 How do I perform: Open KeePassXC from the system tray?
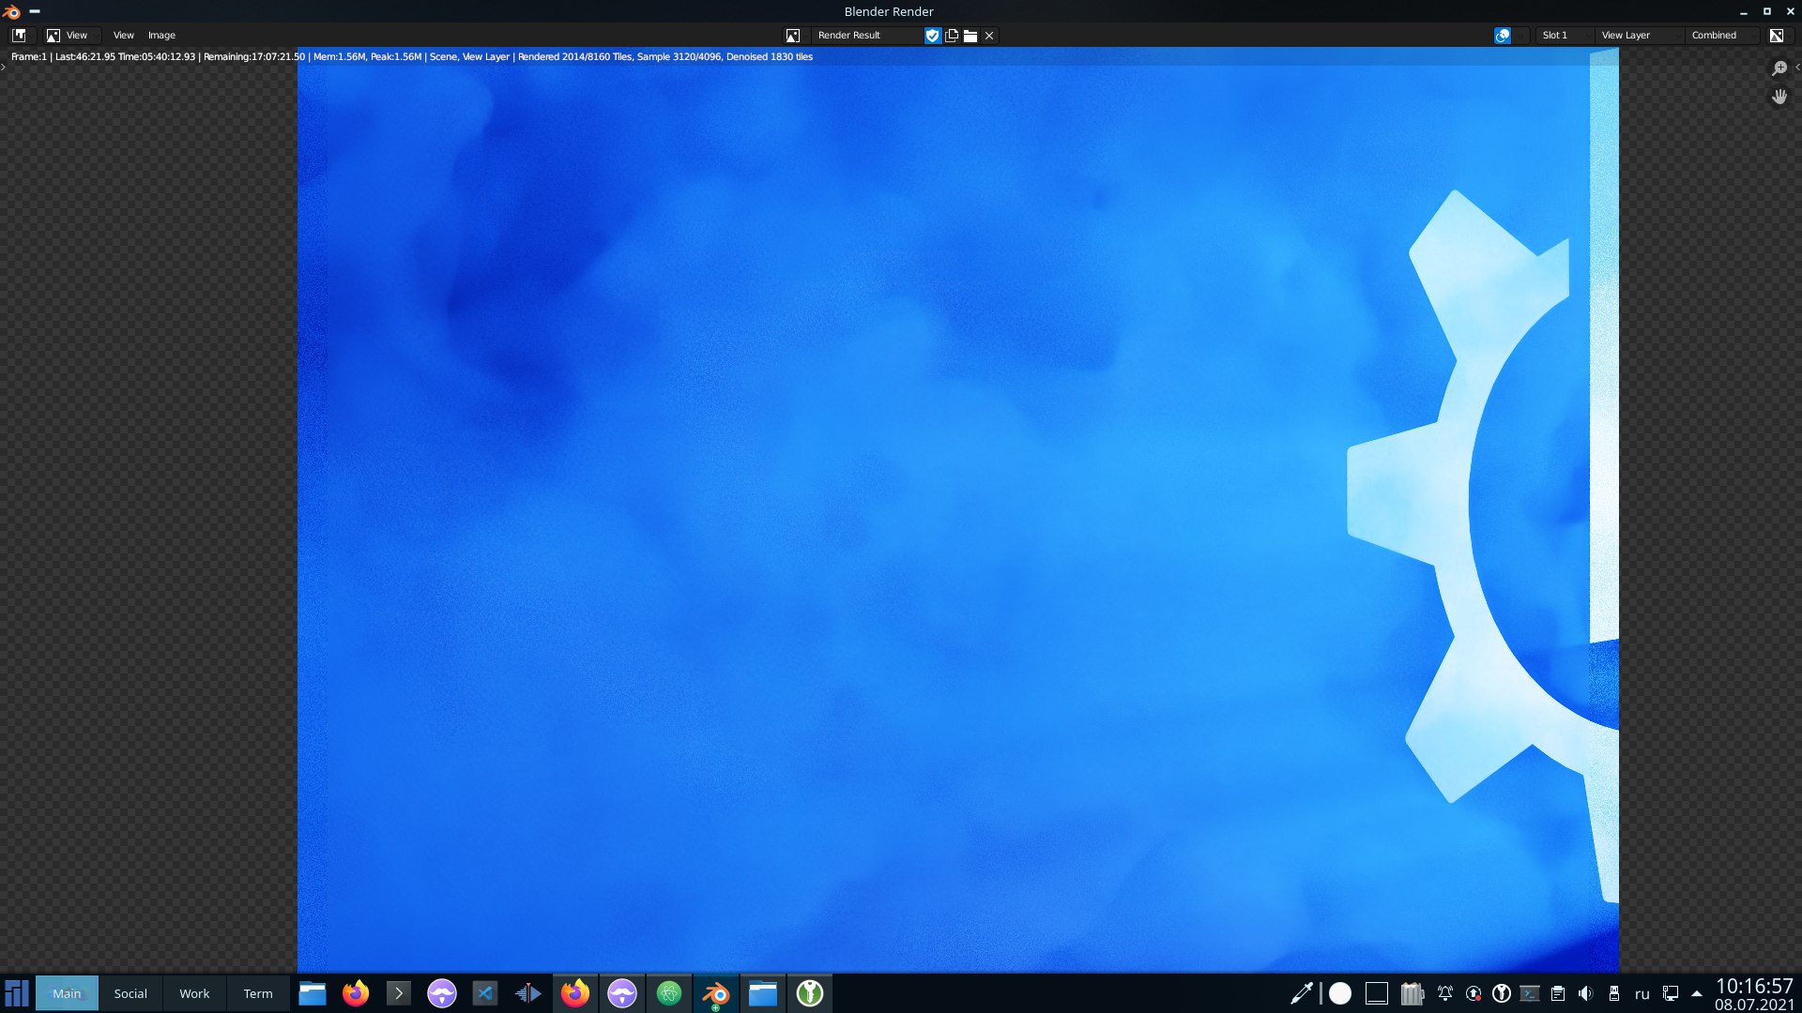click(x=1502, y=993)
